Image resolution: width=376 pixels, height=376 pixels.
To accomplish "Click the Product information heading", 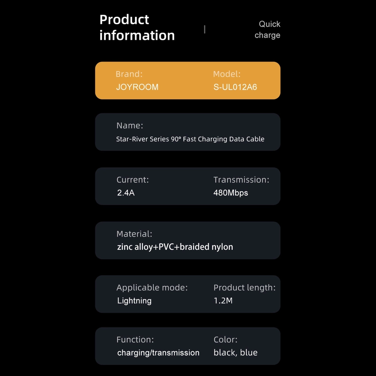I will tap(137, 27).
